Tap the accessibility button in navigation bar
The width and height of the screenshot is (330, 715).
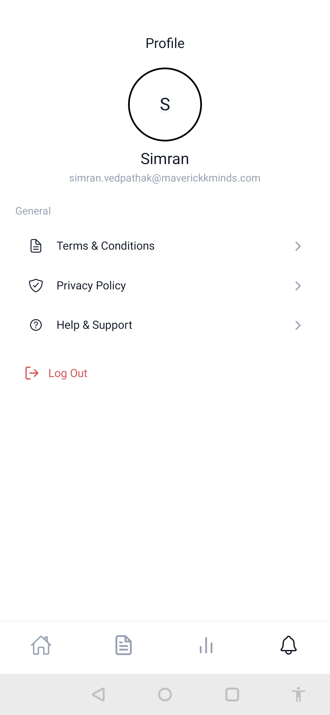click(x=298, y=695)
